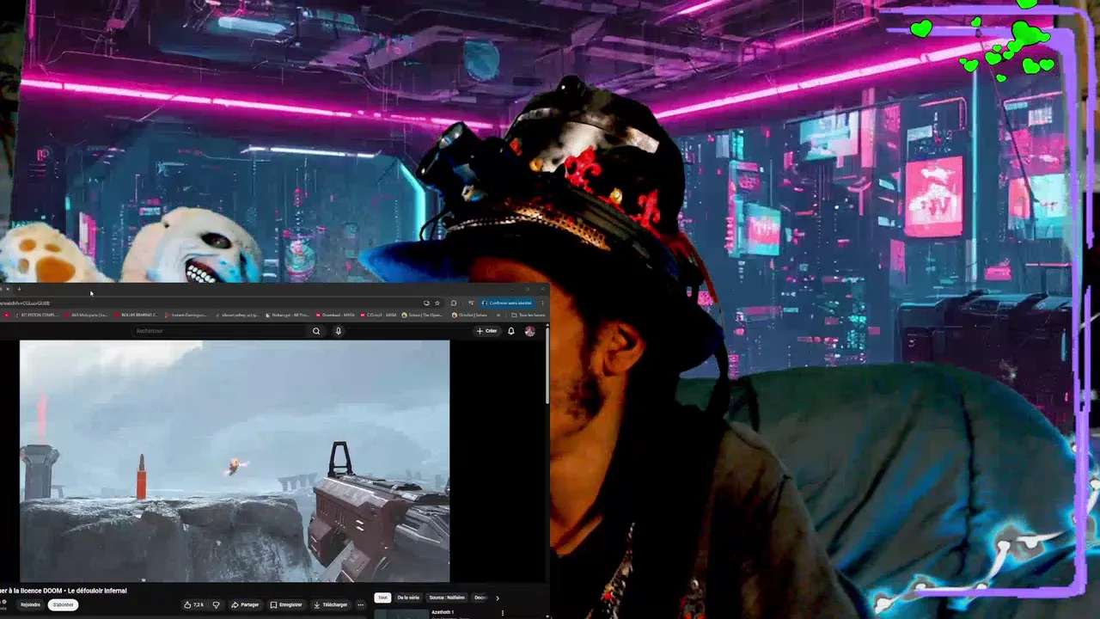Viewport: 1100px width, 619px height.
Task: Dislike the video with thumbs-down icon
Action: point(217,604)
